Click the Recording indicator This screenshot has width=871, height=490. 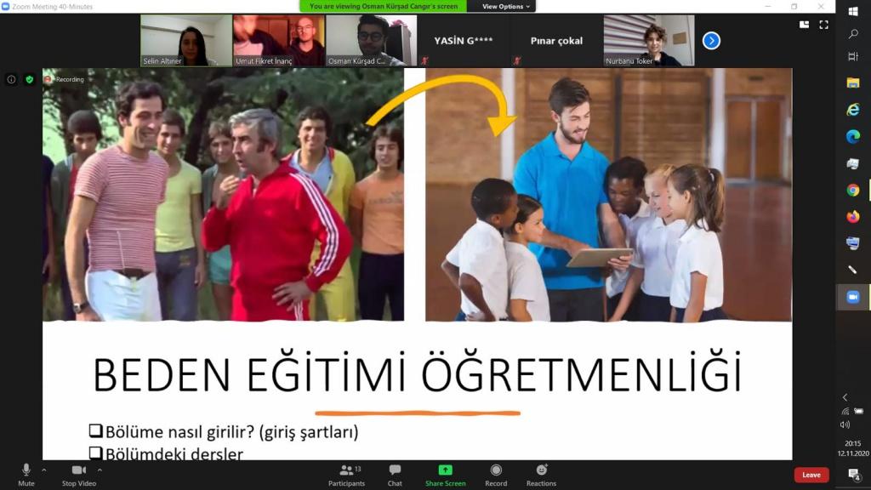pyautogui.click(x=65, y=79)
